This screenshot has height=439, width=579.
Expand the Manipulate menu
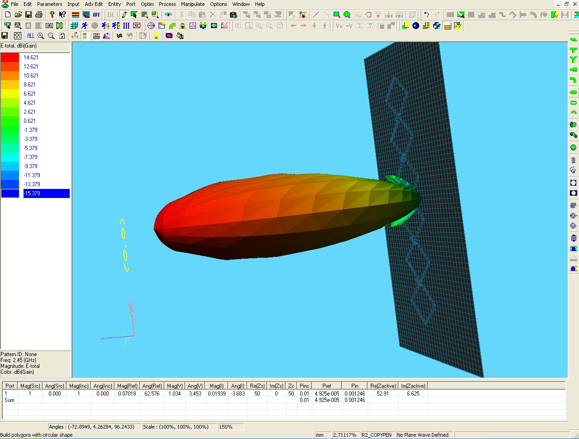(x=193, y=4)
